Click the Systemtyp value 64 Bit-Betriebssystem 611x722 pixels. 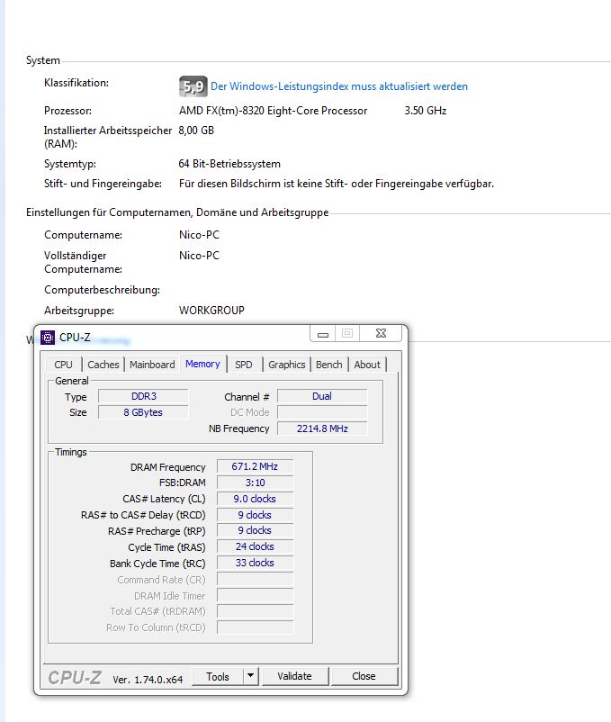(x=229, y=164)
